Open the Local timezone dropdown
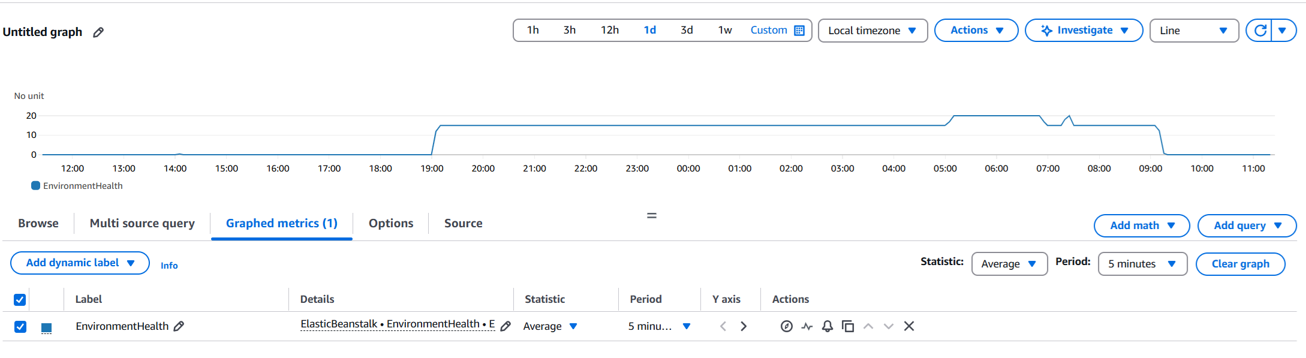Image resolution: width=1306 pixels, height=358 pixels. point(872,31)
